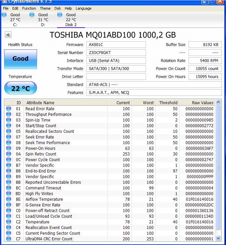Open the Language menu
226x245 pixels.
coord(84,8)
